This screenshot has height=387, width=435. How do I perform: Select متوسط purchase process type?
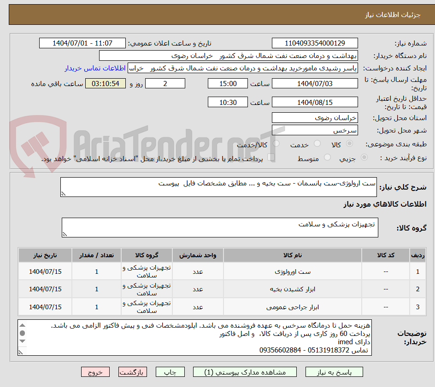point(328,156)
